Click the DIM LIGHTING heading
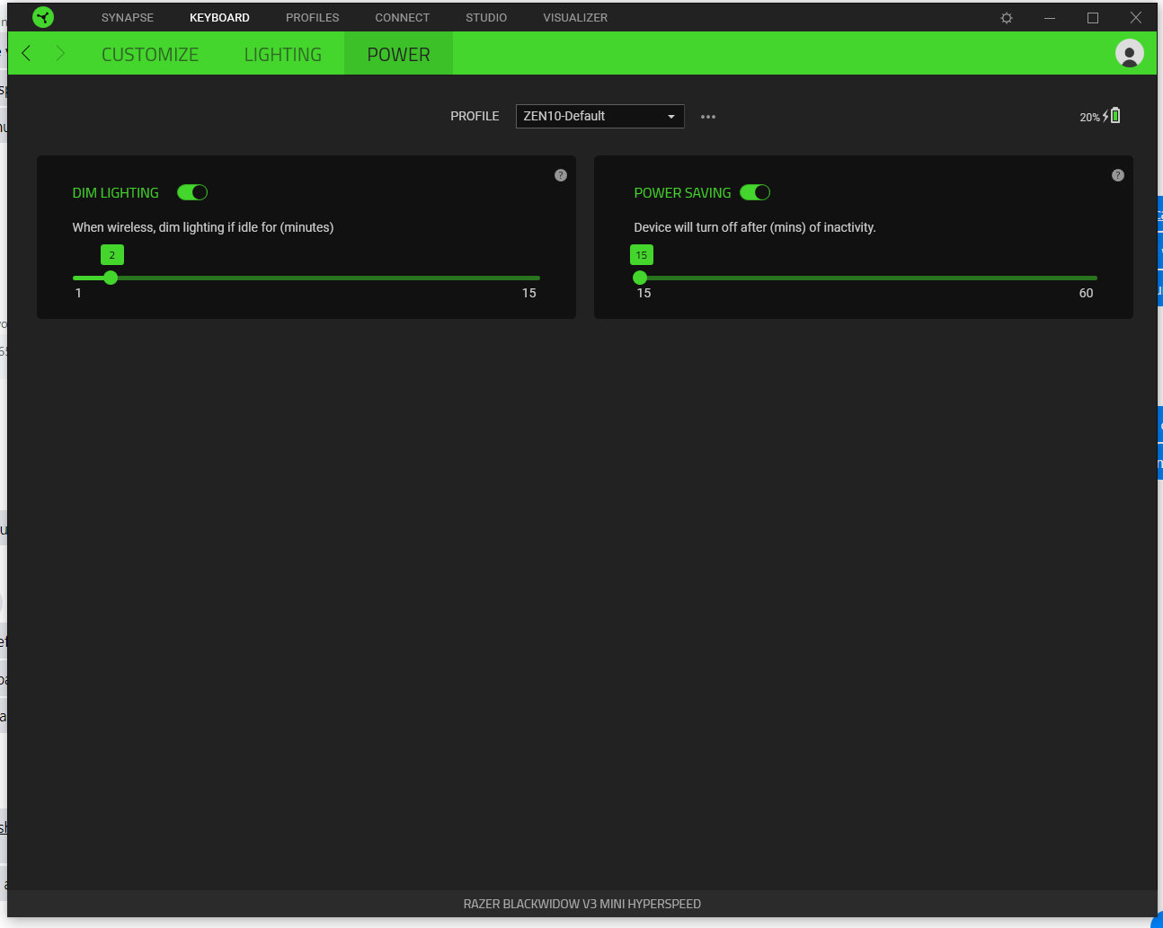1163x928 pixels. click(116, 192)
